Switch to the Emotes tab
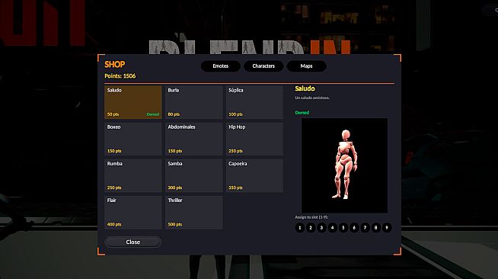 pos(220,66)
